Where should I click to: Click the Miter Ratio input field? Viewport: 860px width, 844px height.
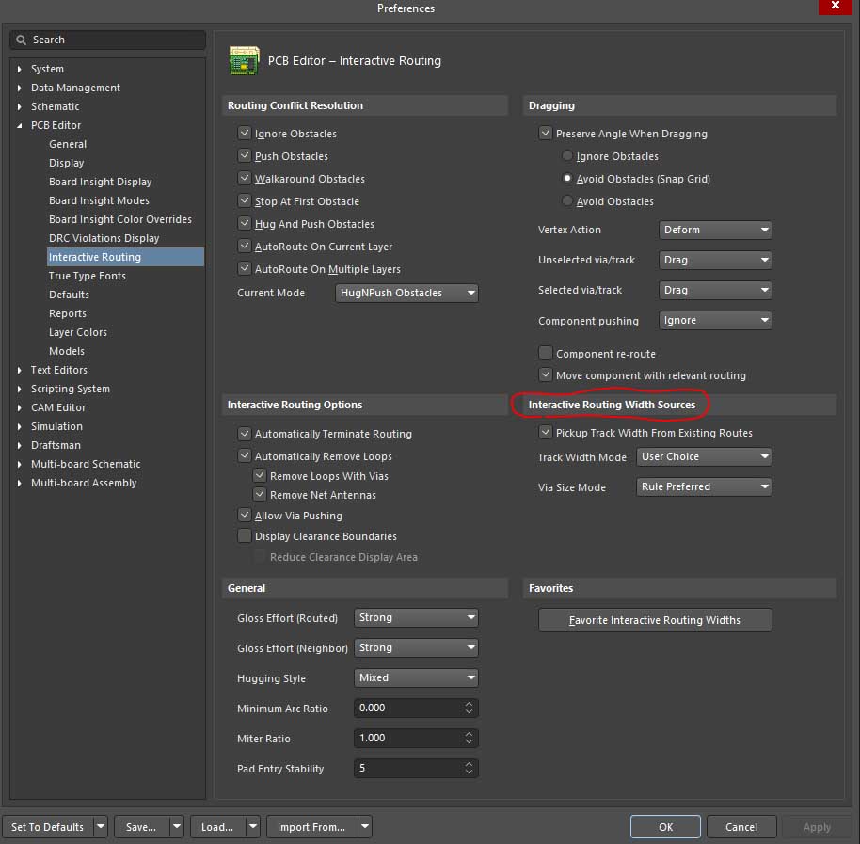tap(407, 739)
